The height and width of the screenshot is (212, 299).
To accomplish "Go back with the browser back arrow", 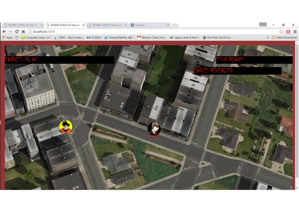I will (x=4, y=32).
